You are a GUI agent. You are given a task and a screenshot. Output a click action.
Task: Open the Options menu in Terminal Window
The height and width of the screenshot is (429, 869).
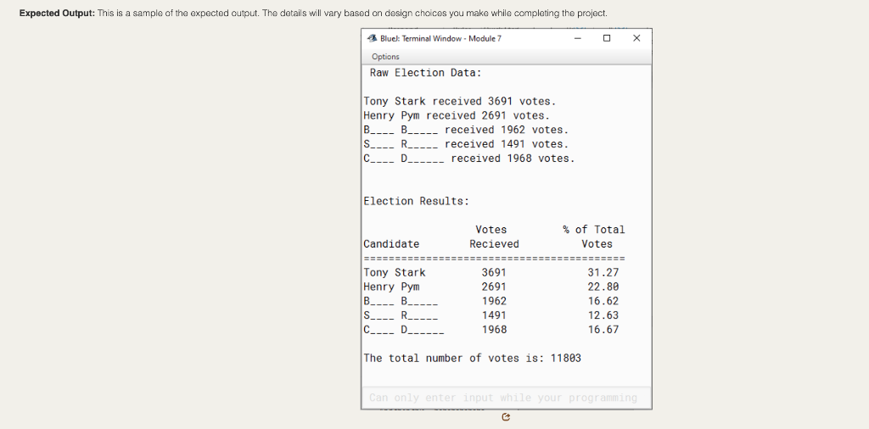(x=385, y=57)
